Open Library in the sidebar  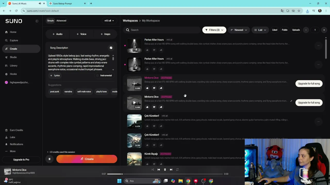14,66
